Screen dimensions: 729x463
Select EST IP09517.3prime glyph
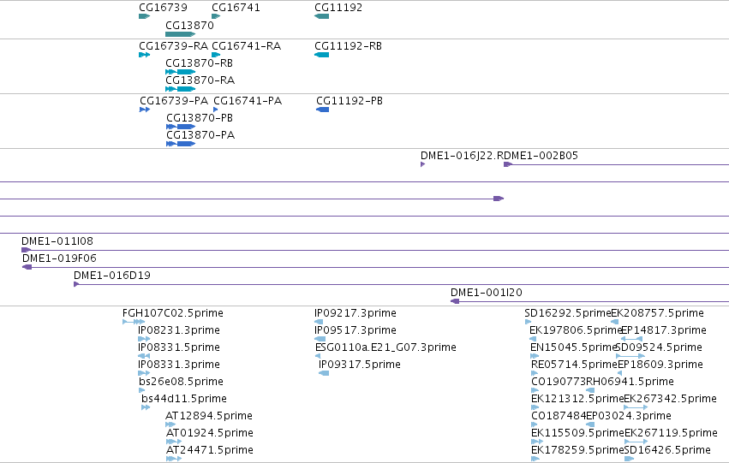pyautogui.click(x=320, y=339)
